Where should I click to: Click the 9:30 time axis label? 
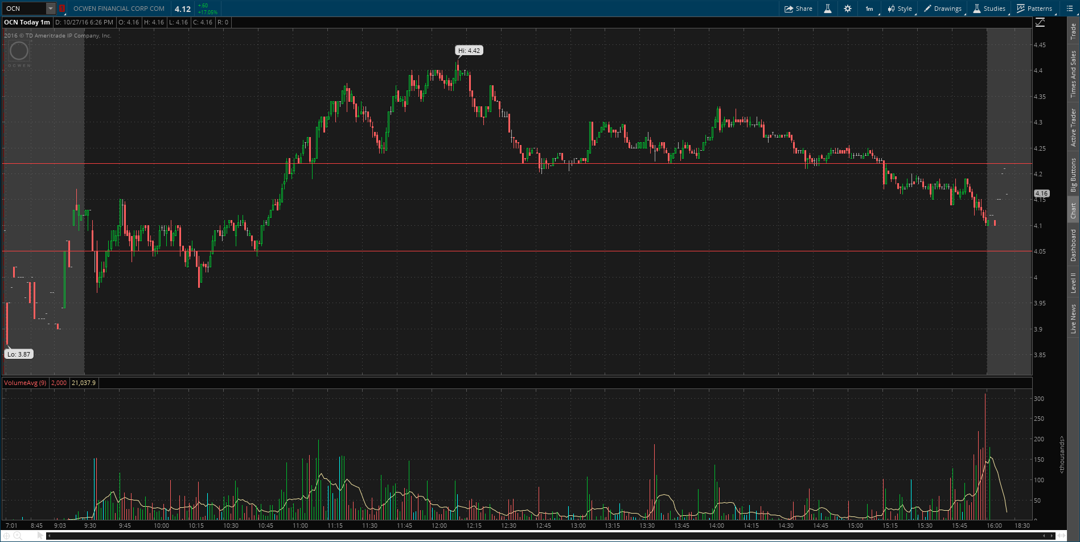(90, 526)
